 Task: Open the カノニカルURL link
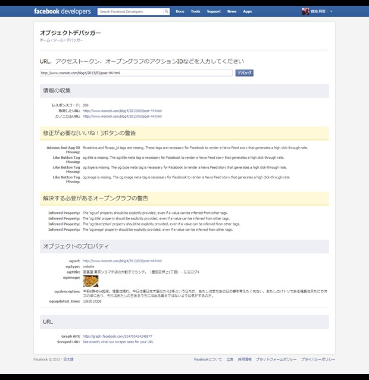(x=122, y=117)
